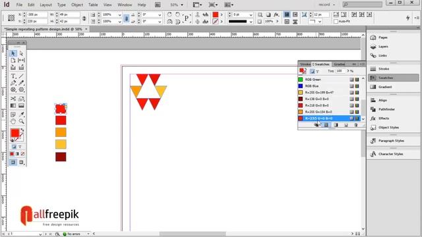Select the Gap tool
This screenshot has width=422, height=237.
tap(21, 60)
